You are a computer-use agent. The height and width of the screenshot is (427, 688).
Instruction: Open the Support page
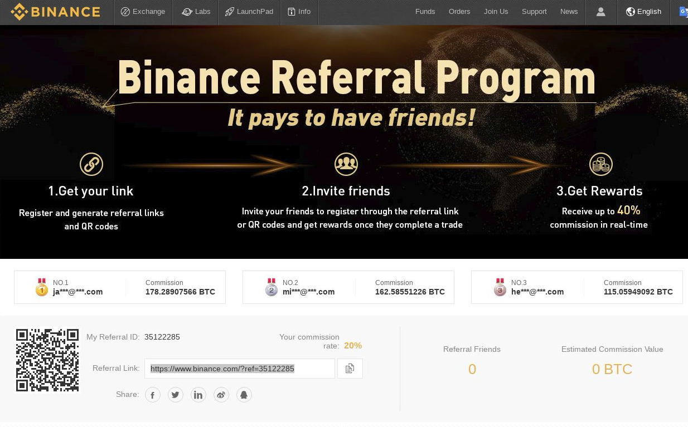(534, 12)
